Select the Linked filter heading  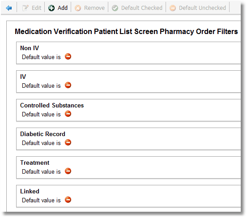(30, 191)
